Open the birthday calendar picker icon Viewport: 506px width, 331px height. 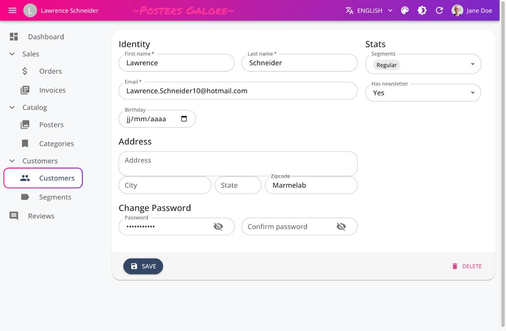point(184,119)
